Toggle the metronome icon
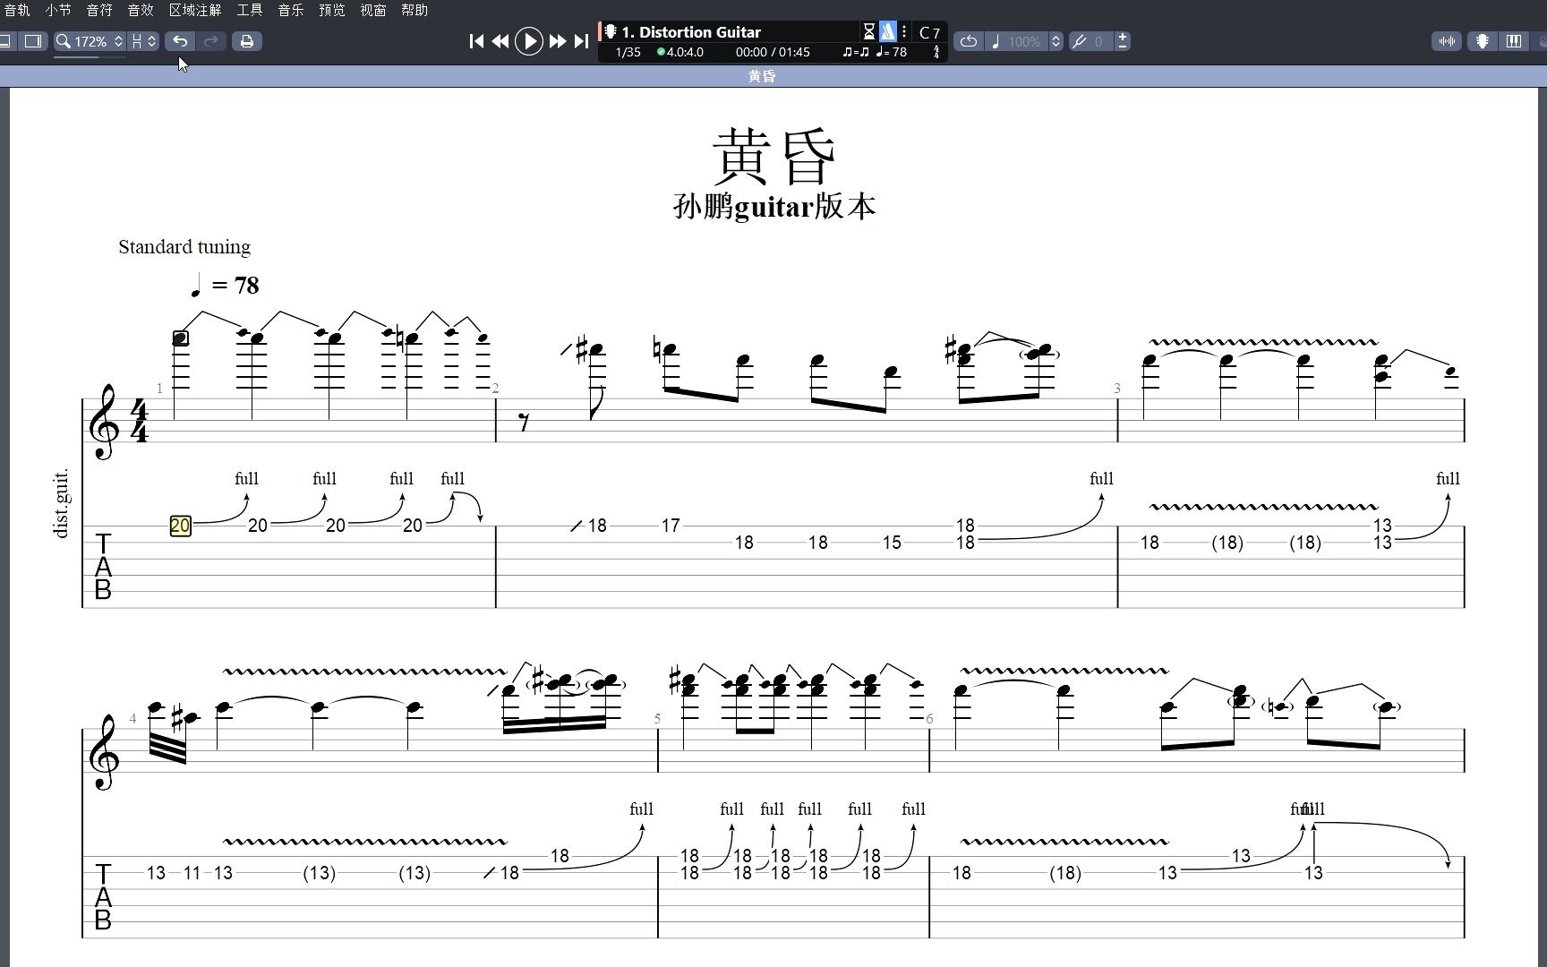Viewport: 1547px width, 967px height. (887, 32)
